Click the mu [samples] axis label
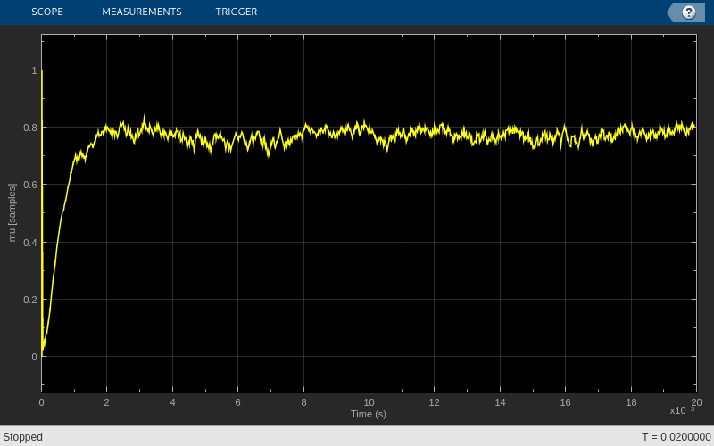 point(12,212)
